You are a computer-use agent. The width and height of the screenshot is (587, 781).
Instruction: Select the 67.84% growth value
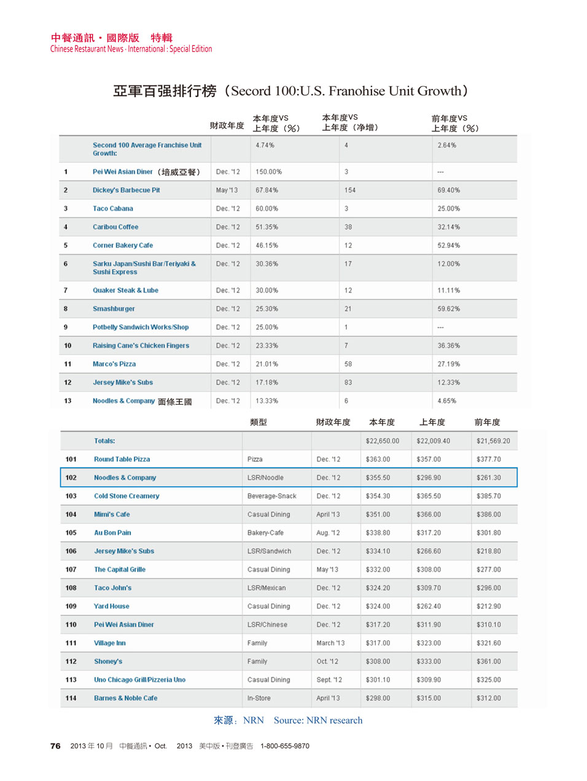[x=267, y=190]
